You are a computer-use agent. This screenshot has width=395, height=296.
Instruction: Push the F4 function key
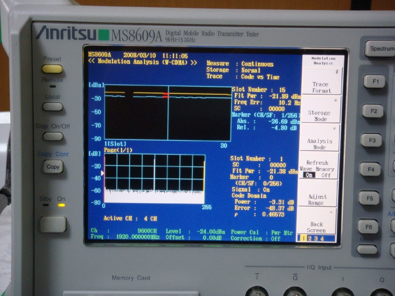click(370, 169)
